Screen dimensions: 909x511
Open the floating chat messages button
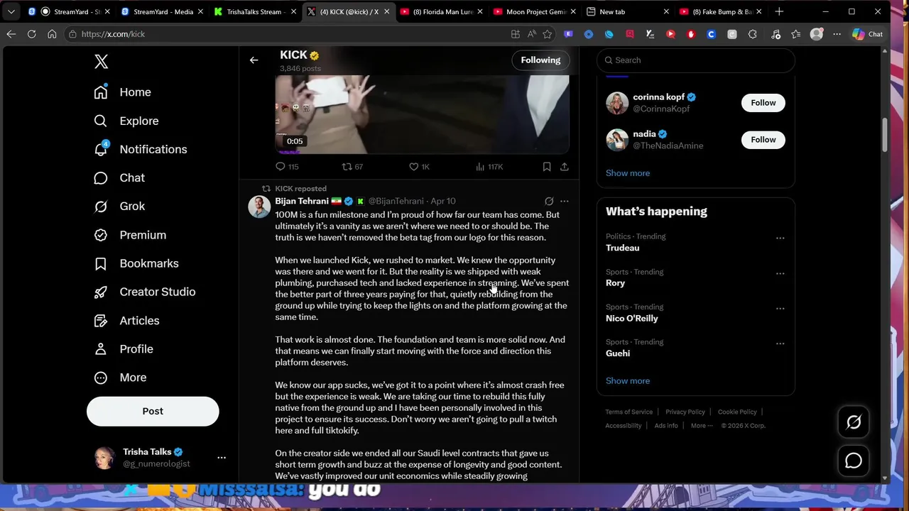tap(854, 461)
